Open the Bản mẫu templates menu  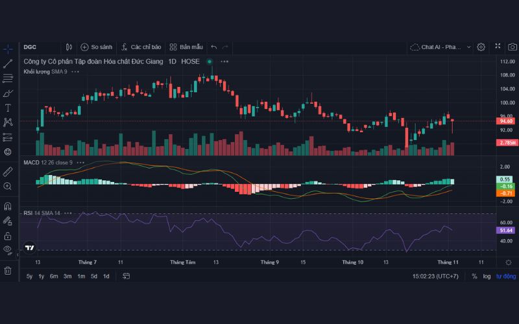pyautogui.click(x=186, y=47)
